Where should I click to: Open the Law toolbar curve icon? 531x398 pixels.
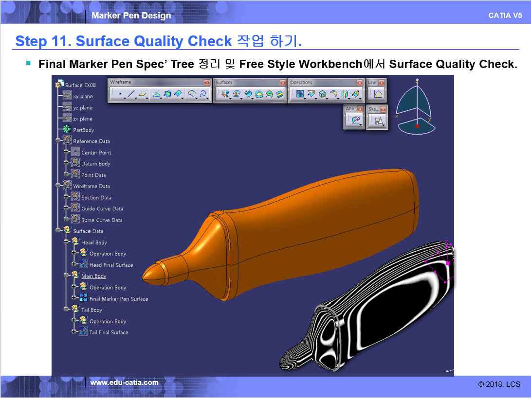pyautogui.click(x=378, y=94)
